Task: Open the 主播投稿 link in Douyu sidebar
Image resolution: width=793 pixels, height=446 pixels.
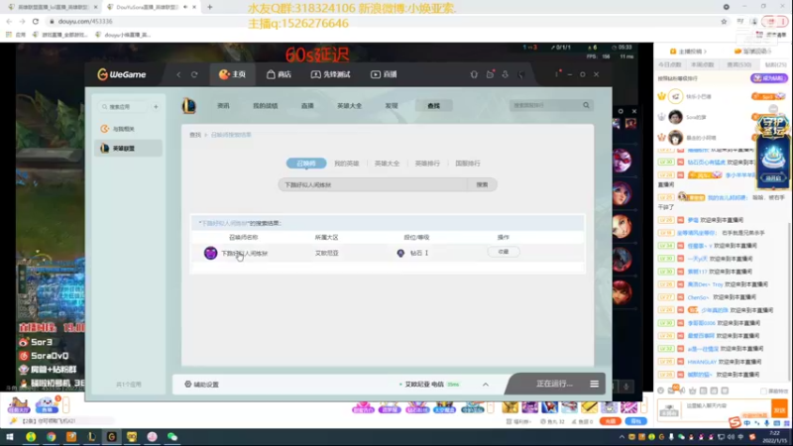Action: click(x=688, y=52)
